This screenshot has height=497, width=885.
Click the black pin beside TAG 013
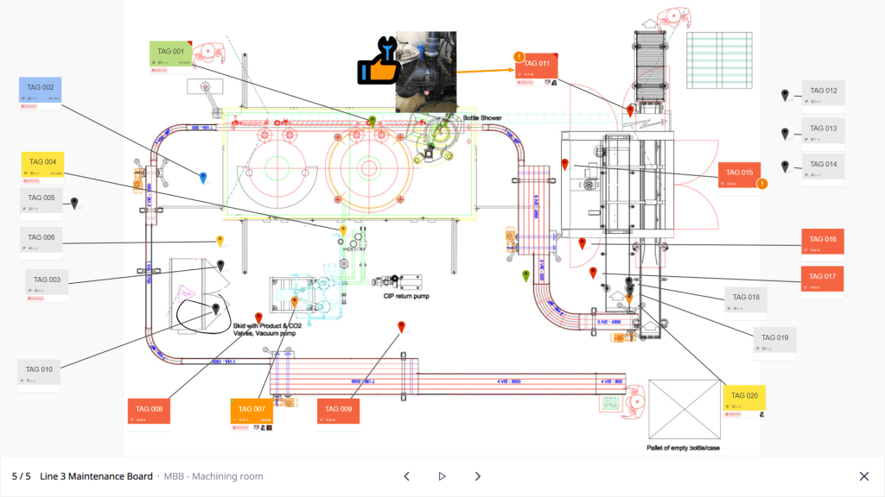coord(785,134)
